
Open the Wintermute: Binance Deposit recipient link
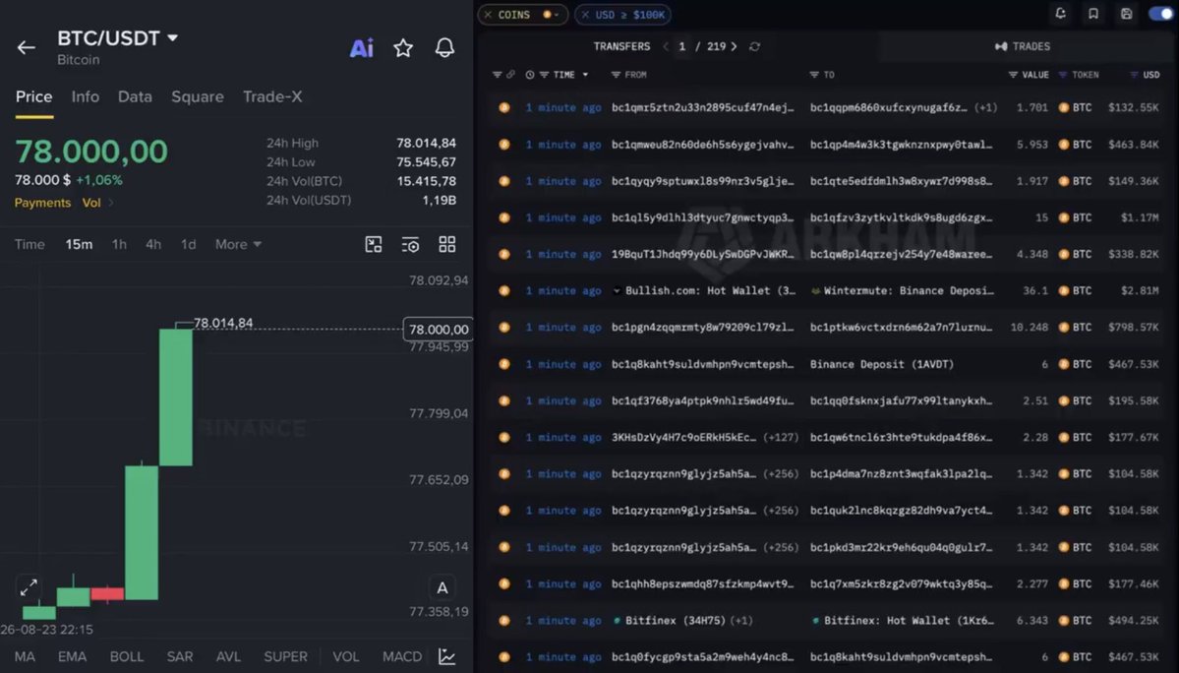coord(909,291)
